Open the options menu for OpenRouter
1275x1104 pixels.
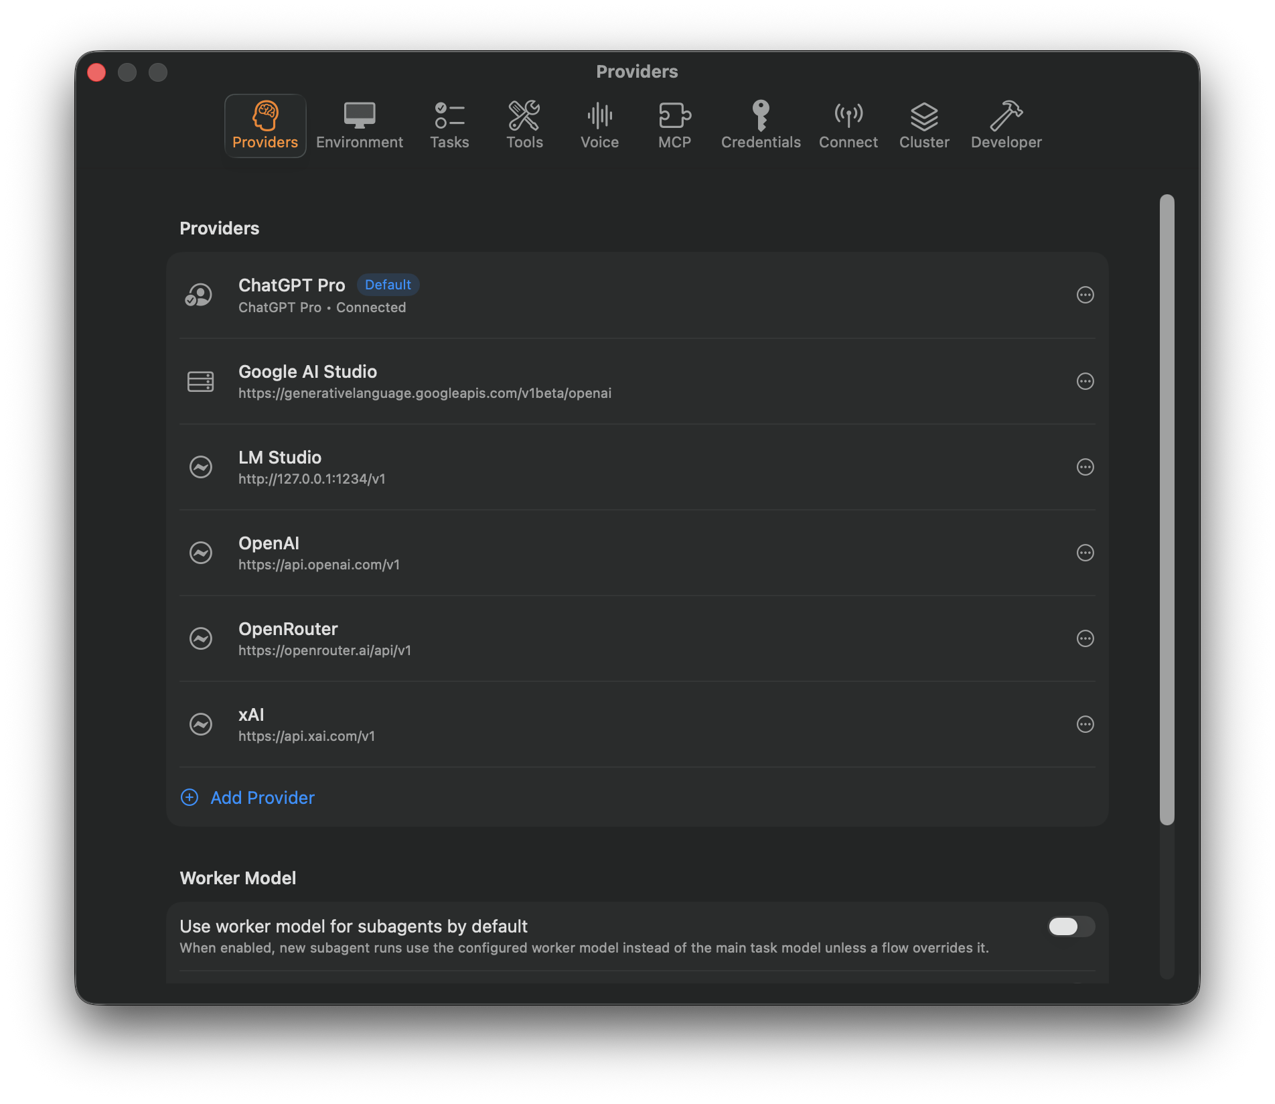[1085, 638]
